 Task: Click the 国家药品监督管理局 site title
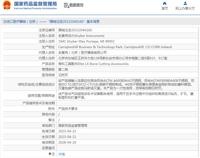coord(35,4)
